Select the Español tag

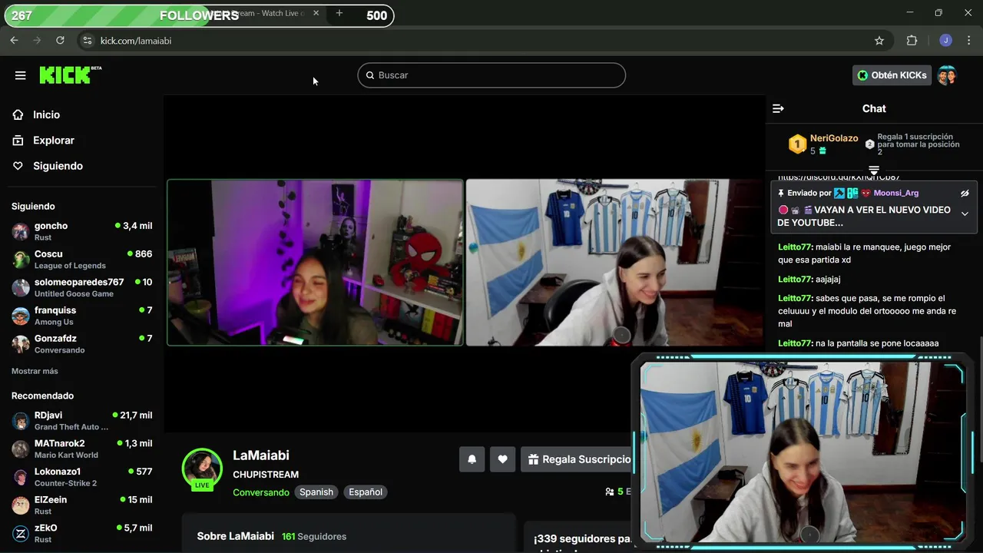(366, 492)
